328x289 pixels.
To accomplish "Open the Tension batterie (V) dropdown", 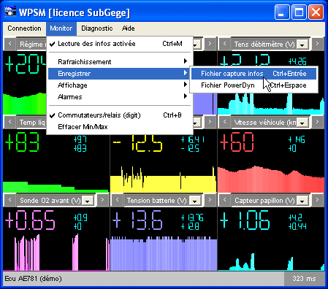I will click(194, 201).
